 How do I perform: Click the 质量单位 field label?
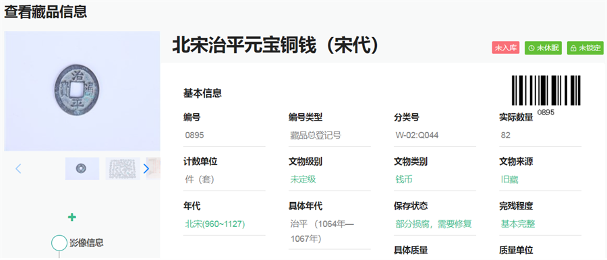click(x=516, y=251)
